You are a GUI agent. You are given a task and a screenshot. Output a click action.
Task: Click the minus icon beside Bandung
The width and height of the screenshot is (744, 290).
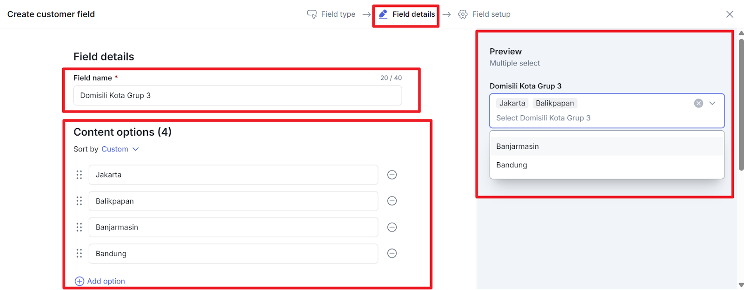(x=392, y=253)
